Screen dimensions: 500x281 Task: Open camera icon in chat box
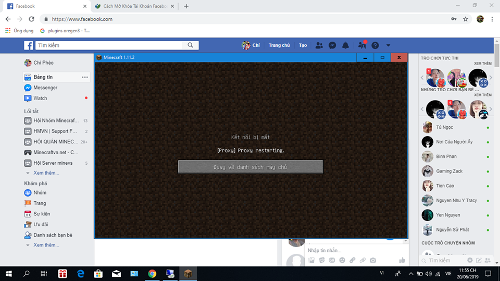373,260
